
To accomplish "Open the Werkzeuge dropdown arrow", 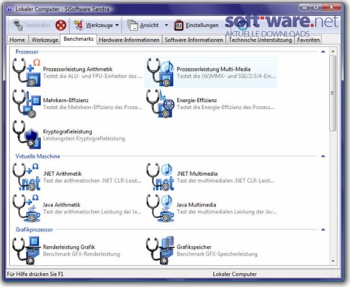I will [117, 25].
